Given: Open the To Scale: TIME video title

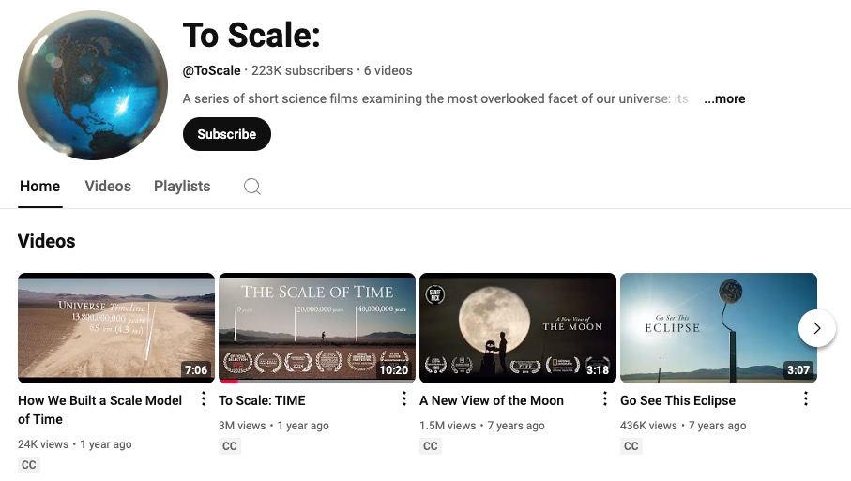Looking at the screenshot, I should point(262,400).
